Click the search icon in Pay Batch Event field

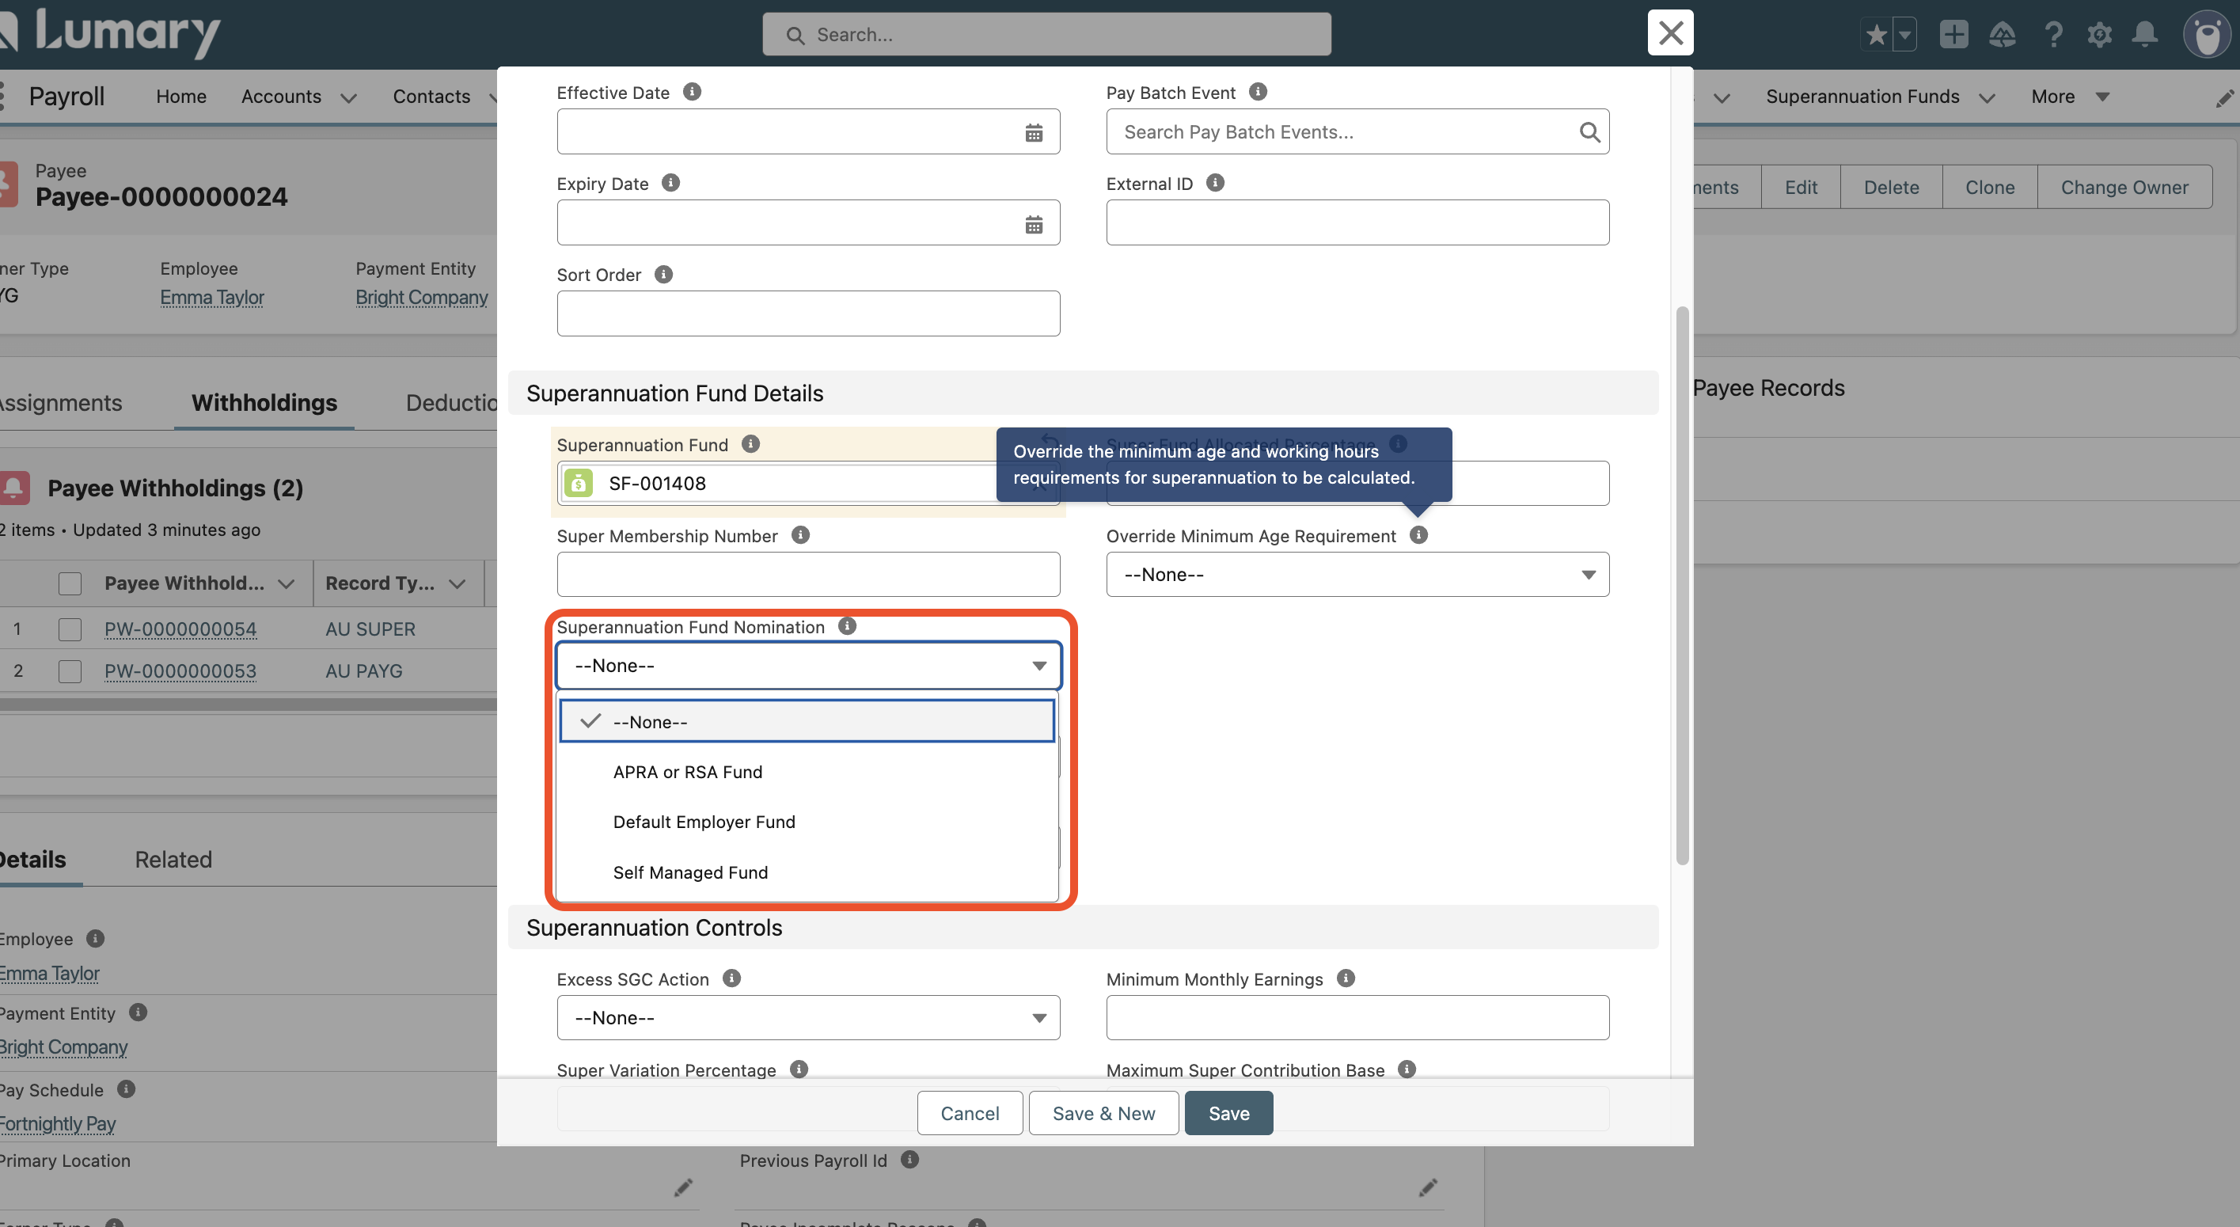point(1590,131)
